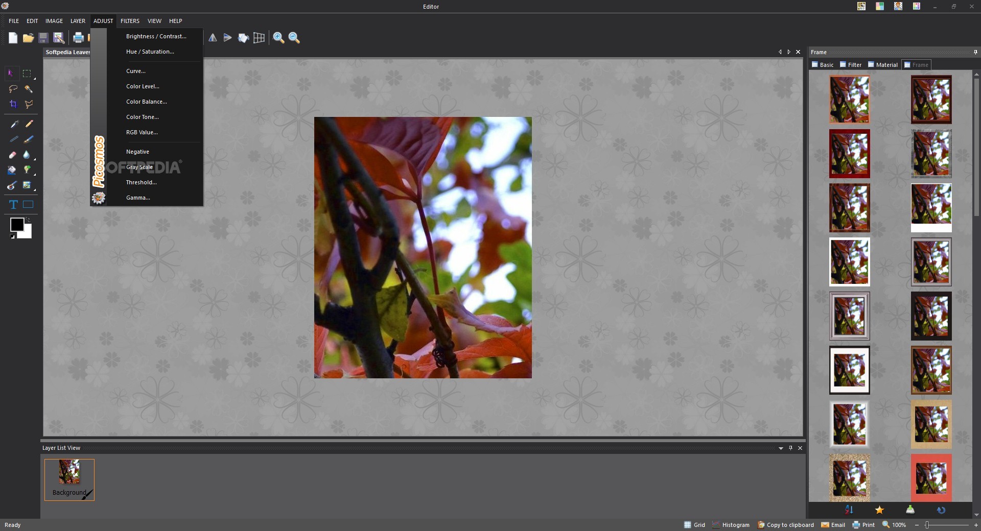This screenshot has width=981, height=531.
Task: Pick the magic wand tool
Action: 29,89
